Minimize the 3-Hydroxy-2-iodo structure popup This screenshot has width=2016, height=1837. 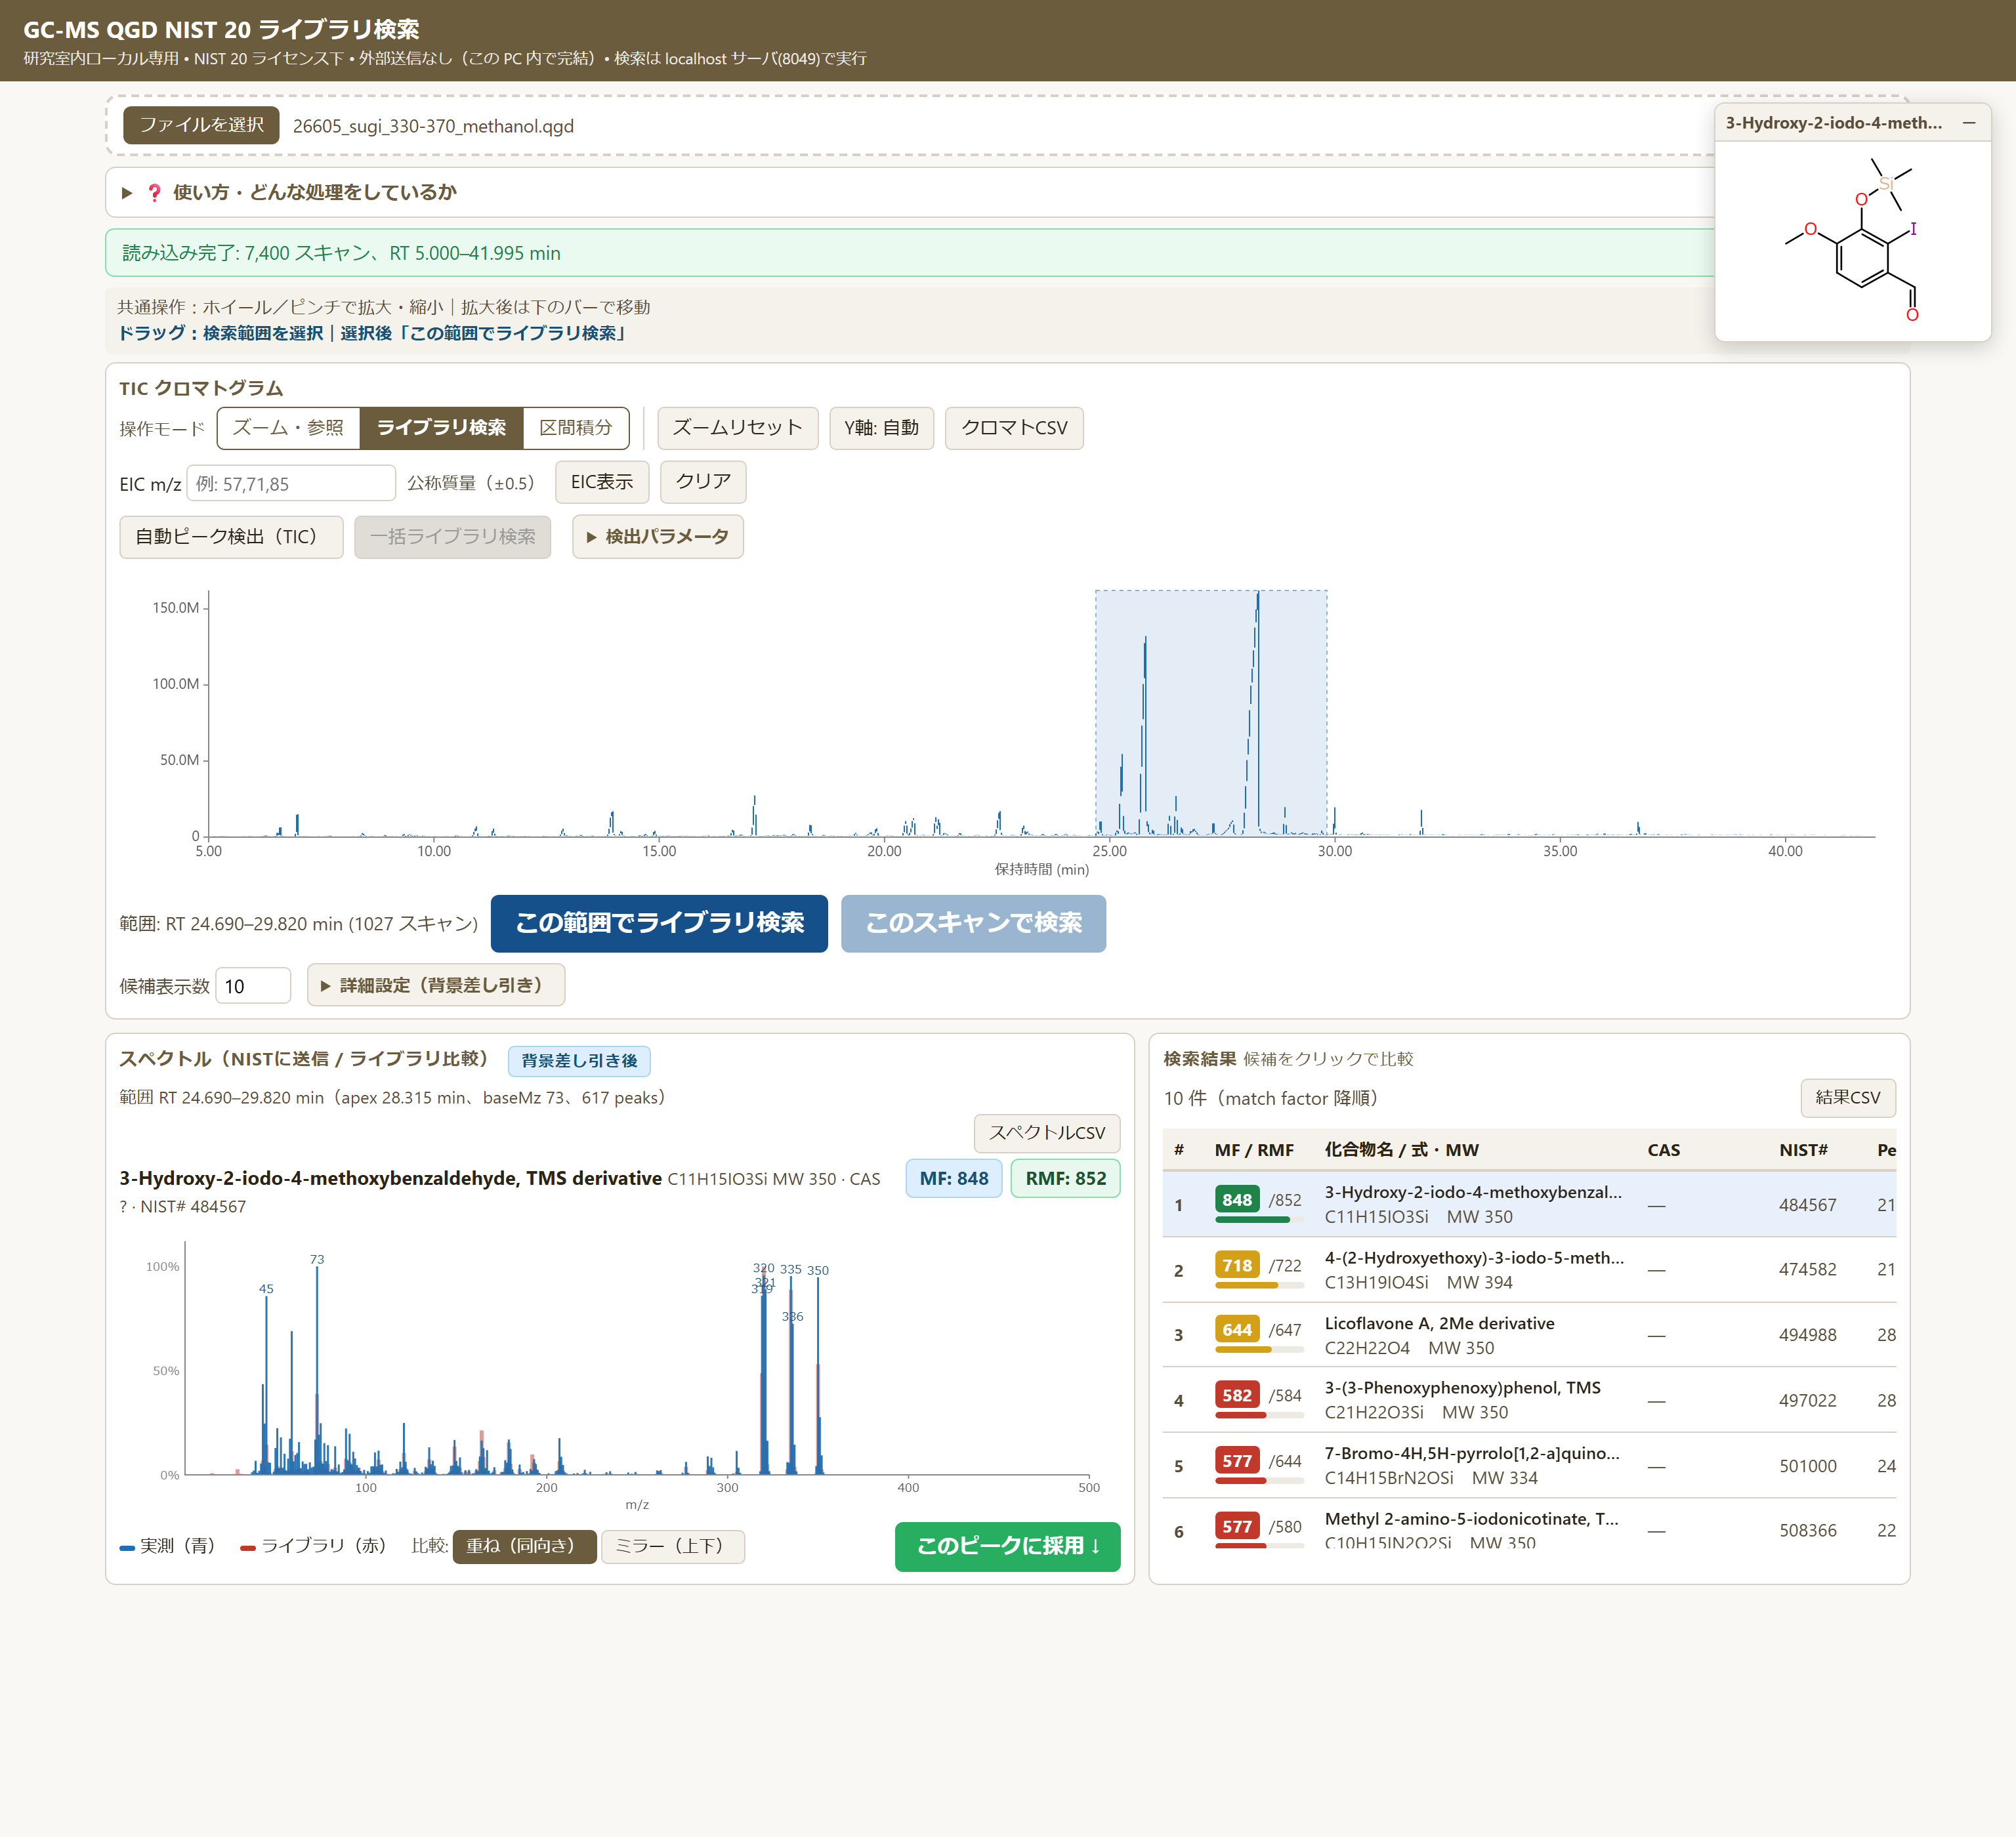pyautogui.click(x=1968, y=123)
